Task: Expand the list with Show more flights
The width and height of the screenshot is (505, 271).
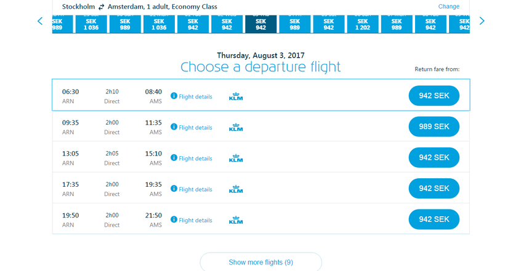Action: 261,262
